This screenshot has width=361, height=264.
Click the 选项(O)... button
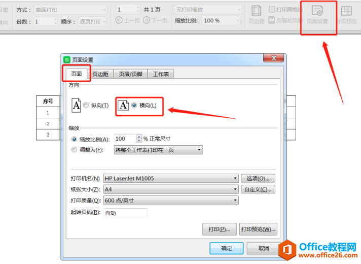pyautogui.click(x=258, y=178)
